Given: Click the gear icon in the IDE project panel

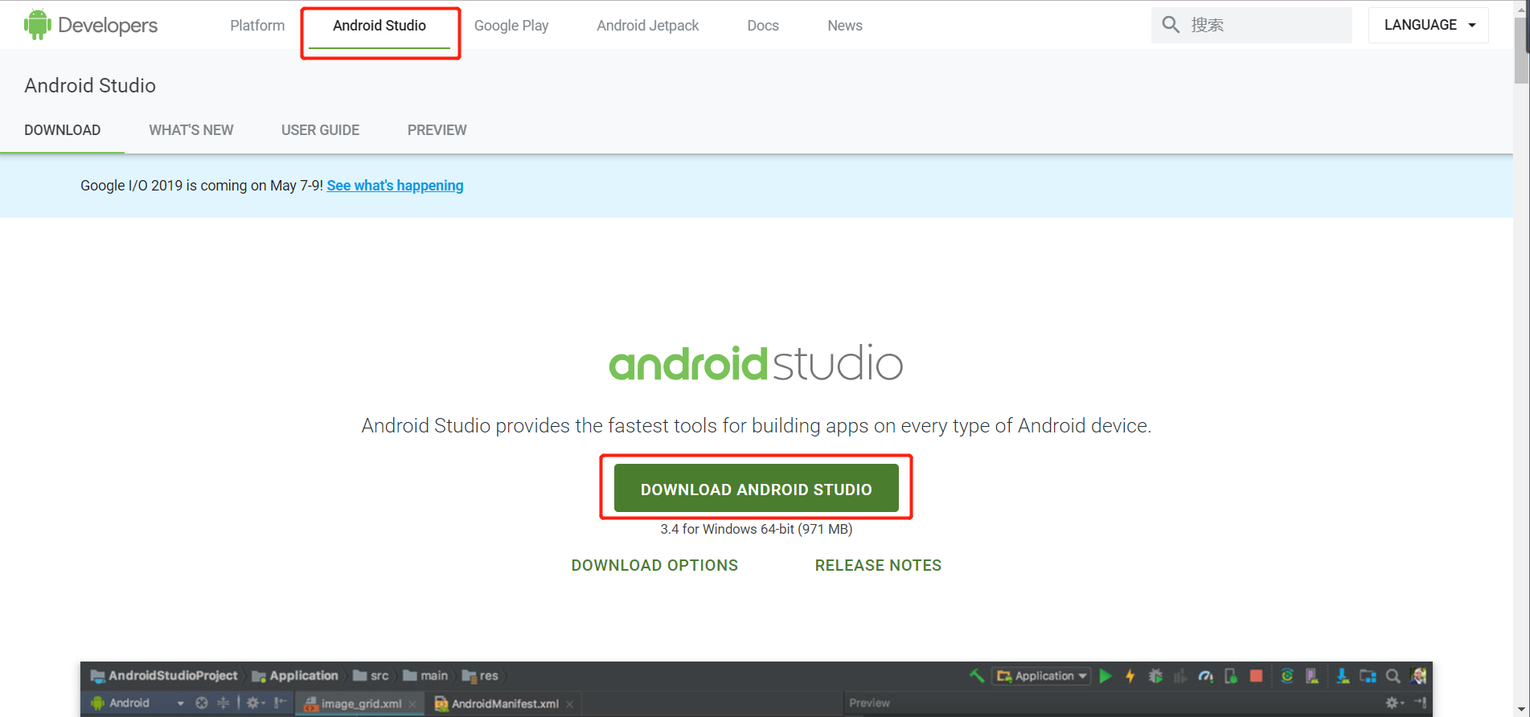Looking at the screenshot, I should 256,703.
